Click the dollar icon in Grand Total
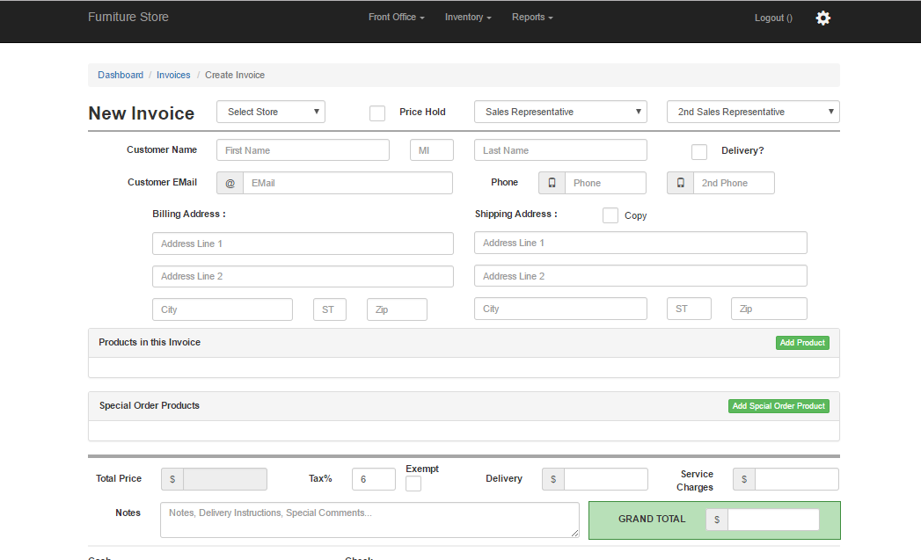Image resolution: width=921 pixels, height=560 pixels. click(x=717, y=520)
